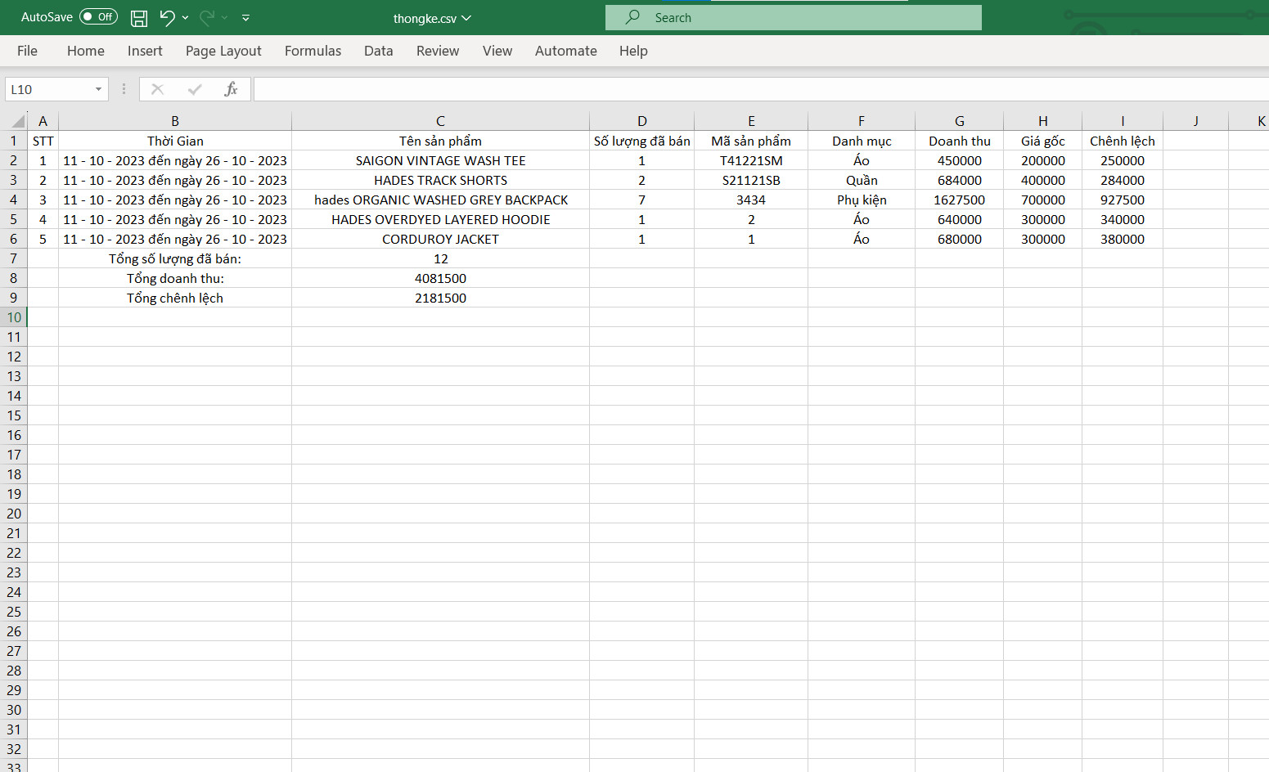Select column I header
The image size is (1269, 772).
[1123, 121]
